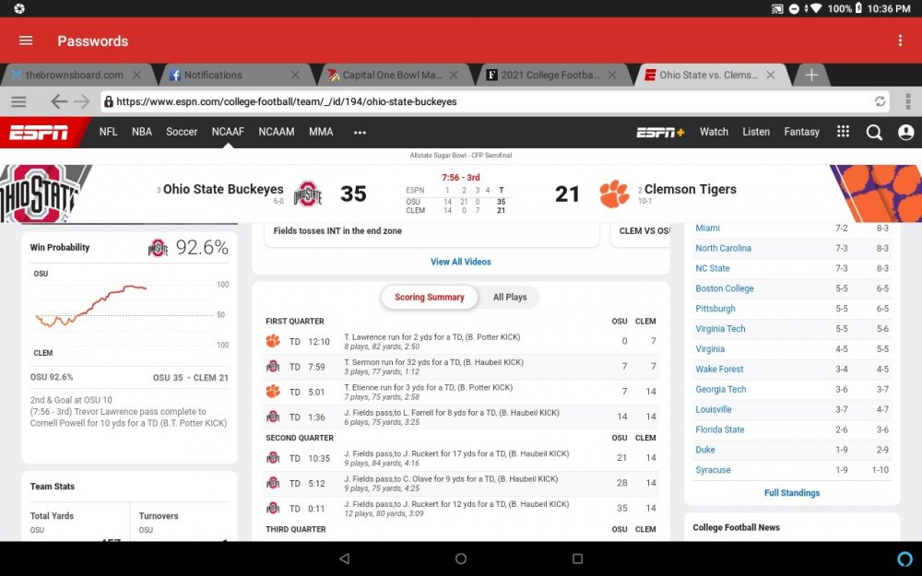This screenshot has width=922, height=576.
Task: Open the app overflow menu in red header
Action: [900, 41]
